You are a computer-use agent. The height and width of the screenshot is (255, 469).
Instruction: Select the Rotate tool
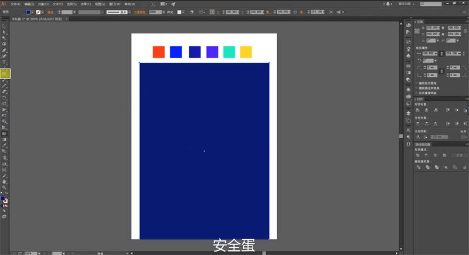4,98
